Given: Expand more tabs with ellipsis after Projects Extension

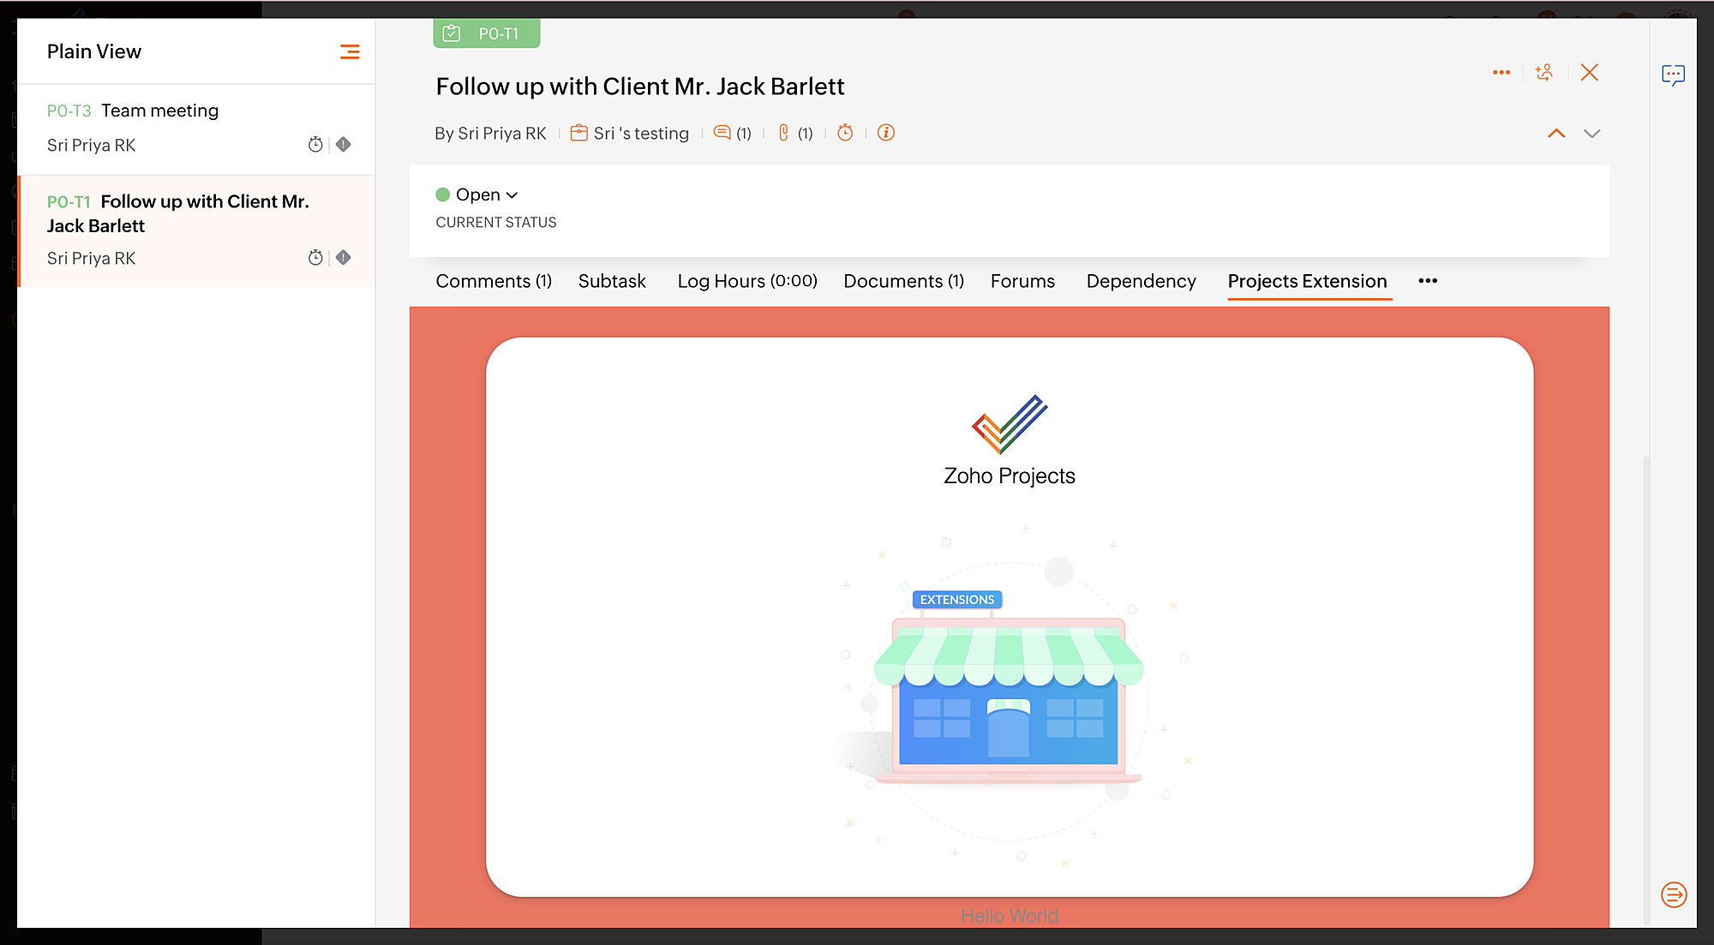Looking at the screenshot, I should (1428, 281).
